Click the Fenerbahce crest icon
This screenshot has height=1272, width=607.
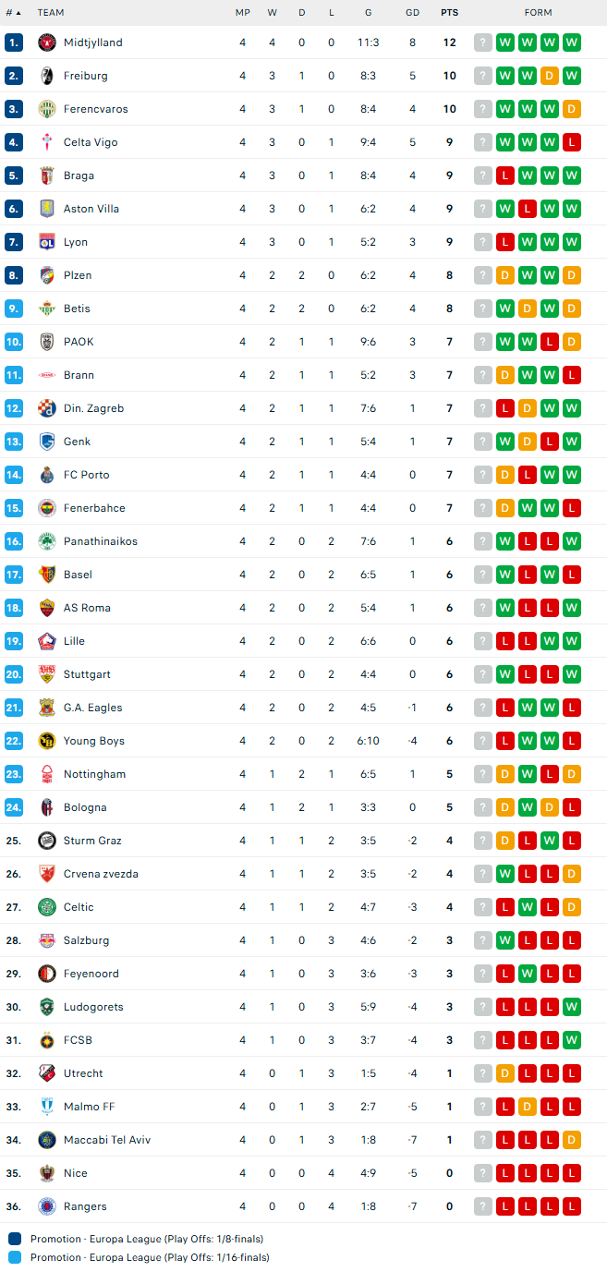click(x=46, y=508)
